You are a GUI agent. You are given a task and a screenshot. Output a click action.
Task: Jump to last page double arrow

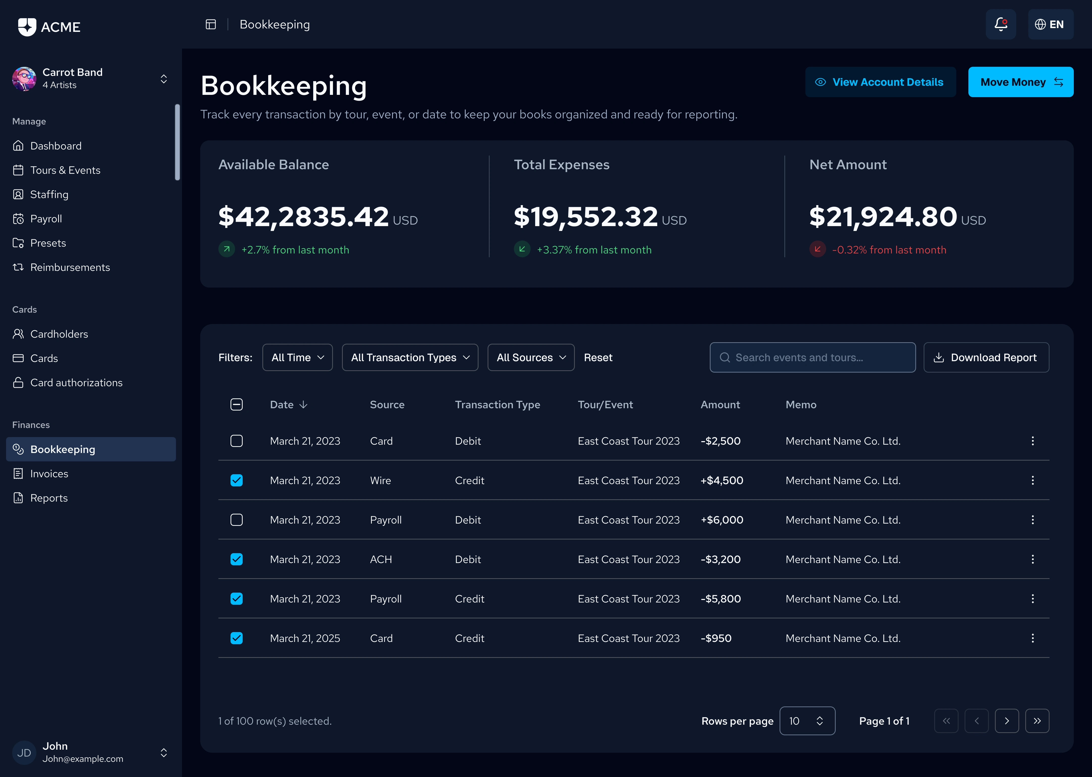pos(1037,721)
